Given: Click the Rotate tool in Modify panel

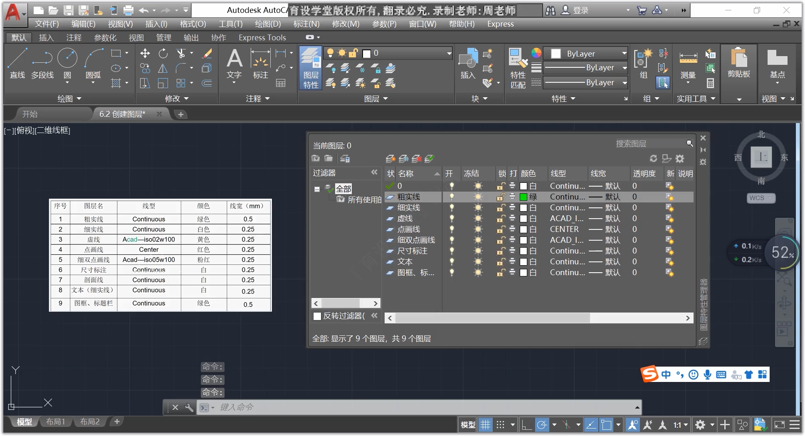Looking at the screenshot, I should 163,53.
